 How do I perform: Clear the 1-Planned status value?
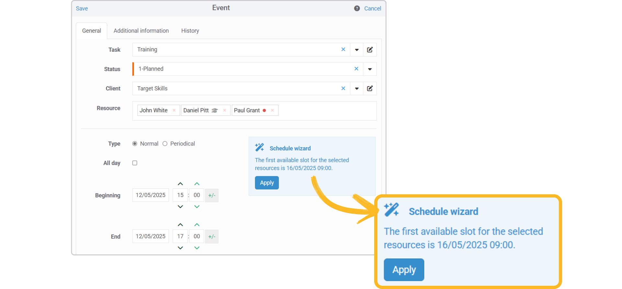point(356,69)
